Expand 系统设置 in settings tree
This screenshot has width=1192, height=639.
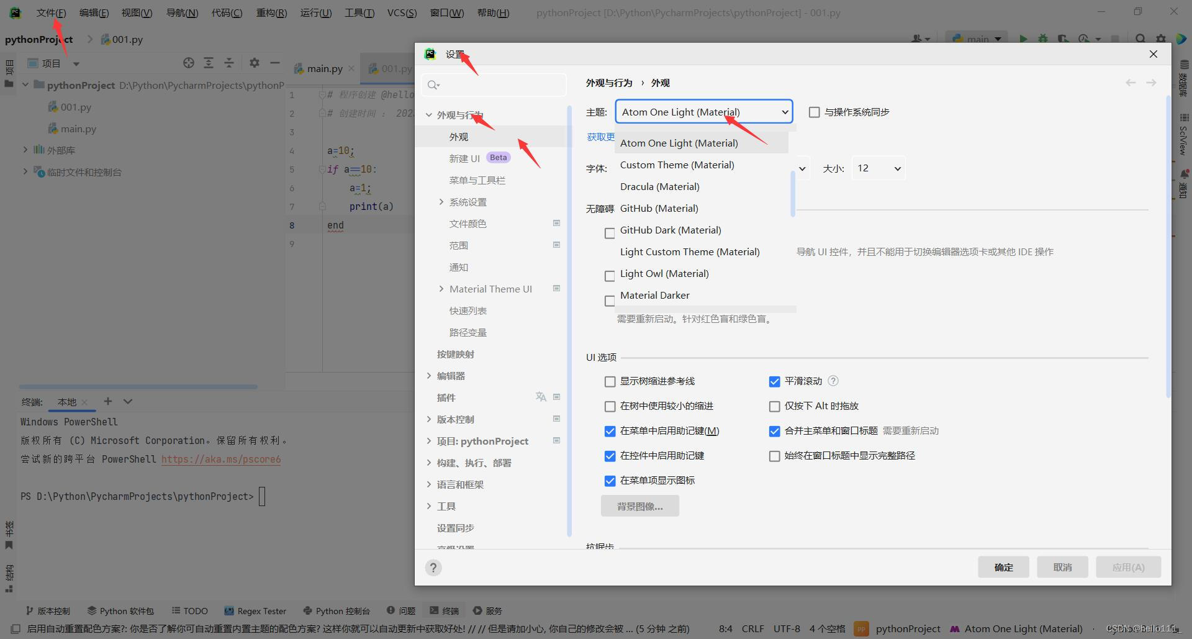click(441, 202)
